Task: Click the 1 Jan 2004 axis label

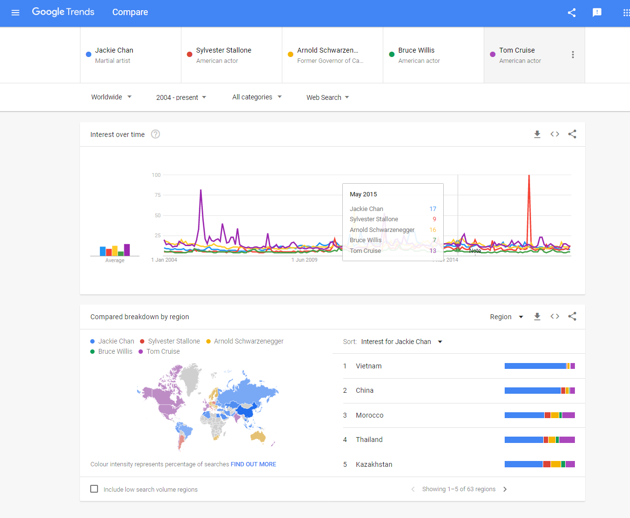Action: (164, 260)
